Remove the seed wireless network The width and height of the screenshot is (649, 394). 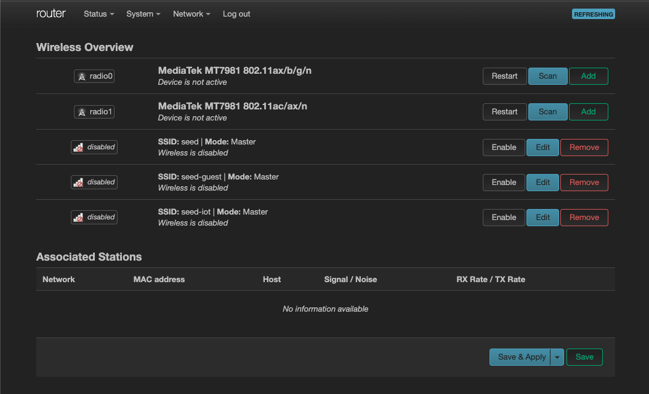click(584, 148)
